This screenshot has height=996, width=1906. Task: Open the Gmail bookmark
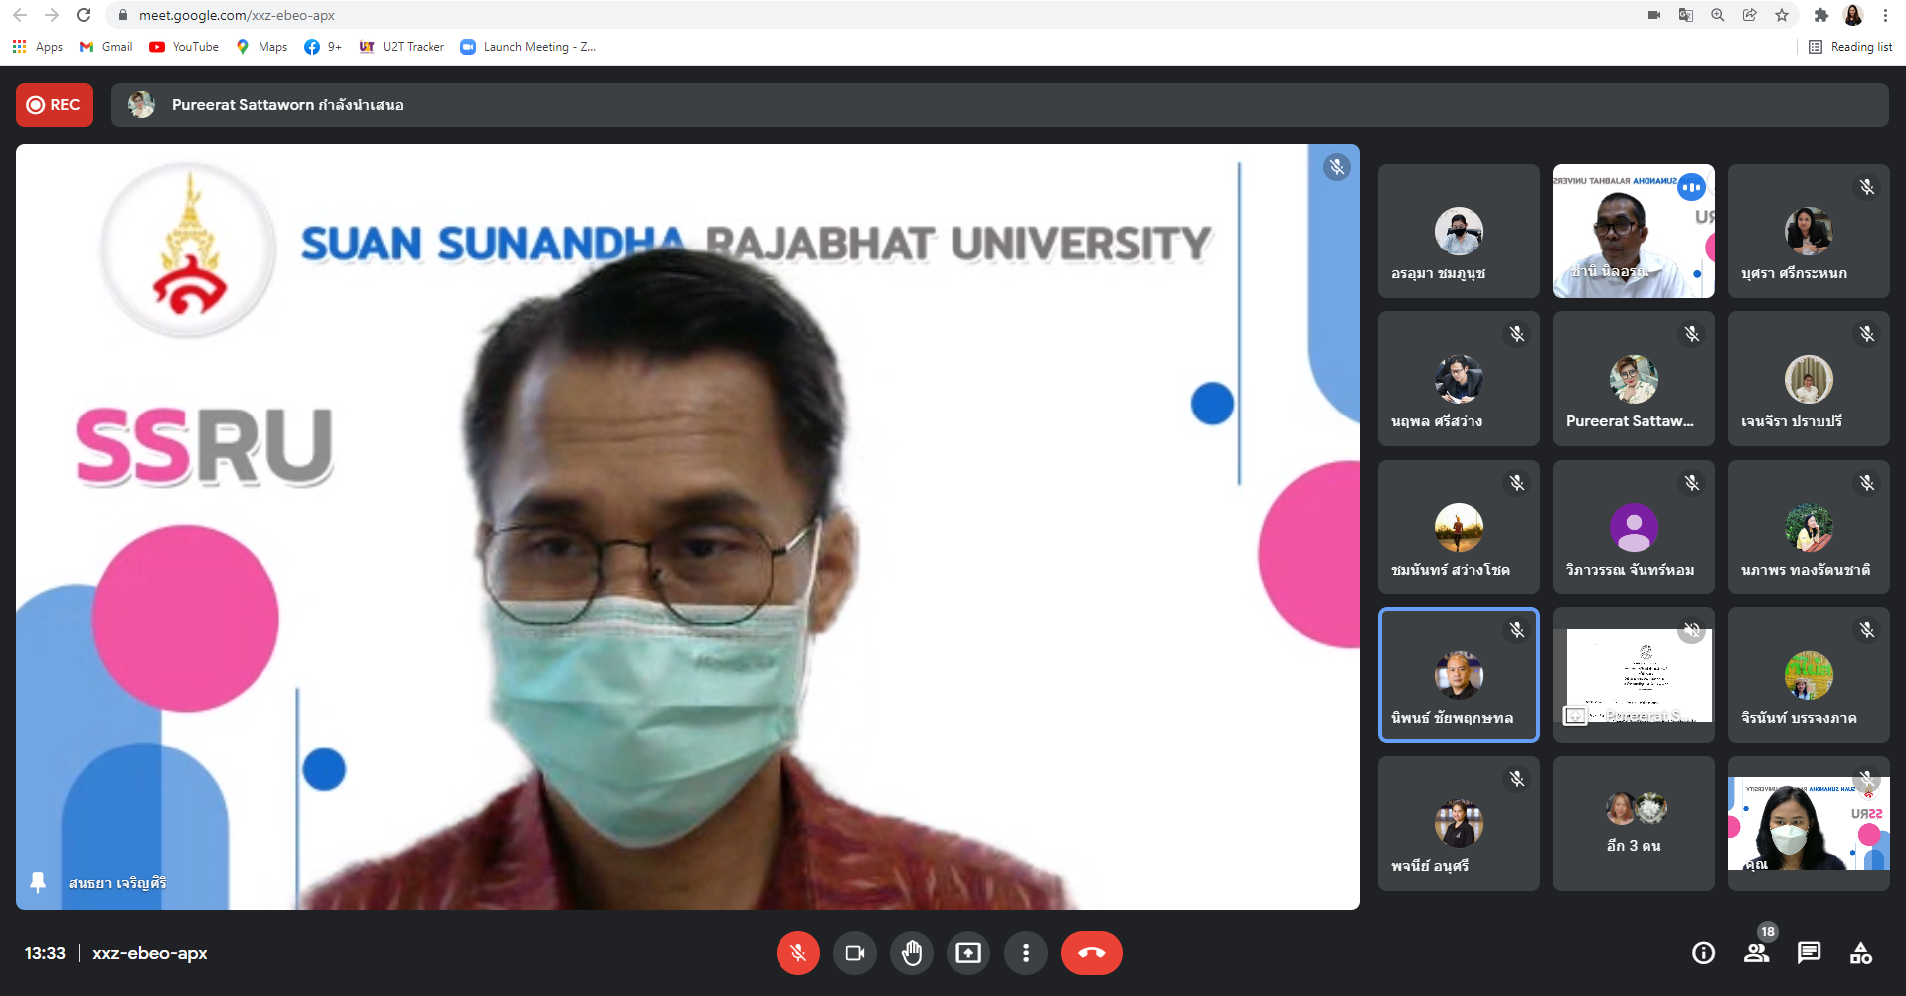click(x=106, y=47)
